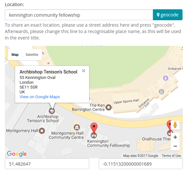Open the Terms of Use link
This screenshot has width=187, height=172.
(x=171, y=156)
